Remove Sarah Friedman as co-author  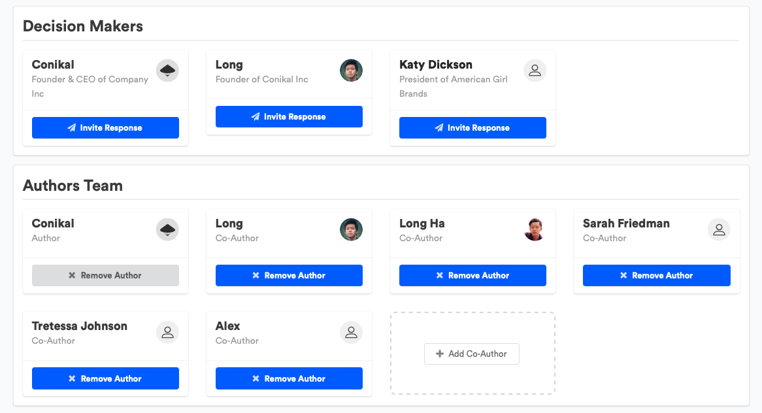657,276
